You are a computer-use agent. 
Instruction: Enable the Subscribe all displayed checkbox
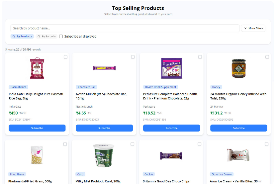pyautogui.click(x=61, y=37)
